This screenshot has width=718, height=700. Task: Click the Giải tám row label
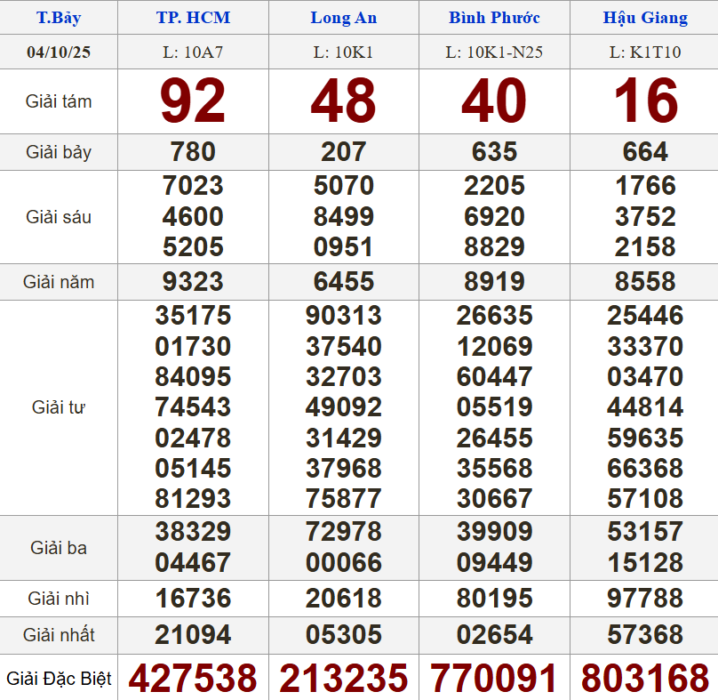point(59,101)
